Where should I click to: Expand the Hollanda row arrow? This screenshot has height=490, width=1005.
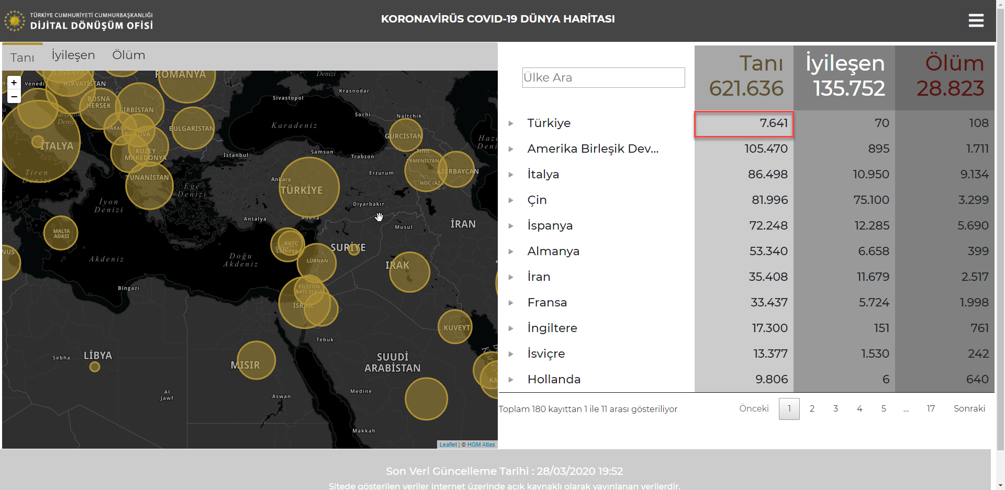coord(511,380)
